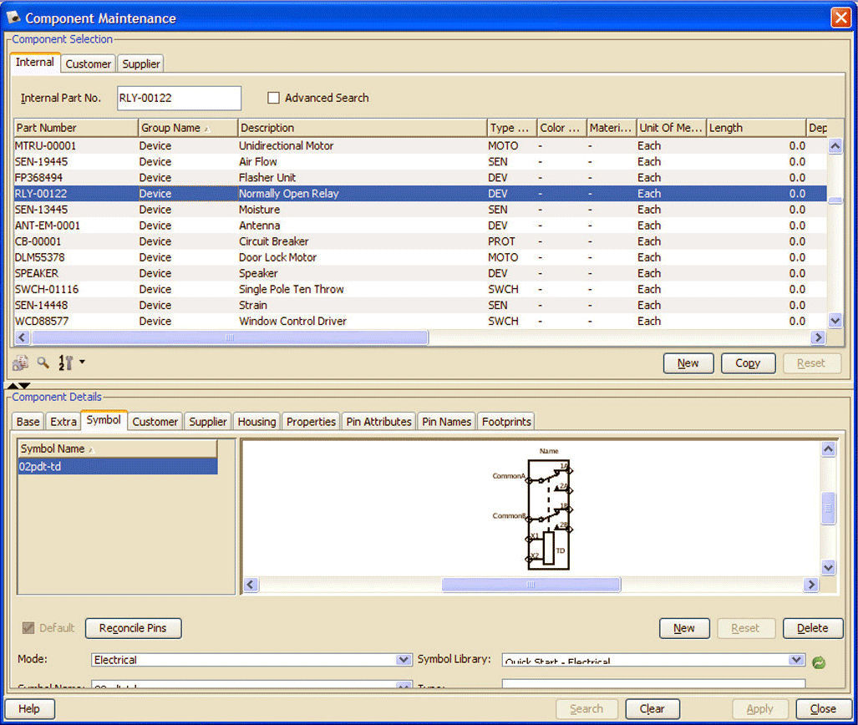Click the Length column header

(756, 128)
